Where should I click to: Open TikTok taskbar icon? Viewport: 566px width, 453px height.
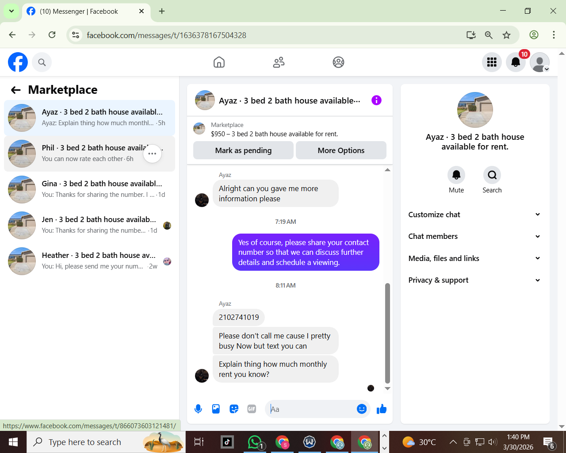(227, 442)
